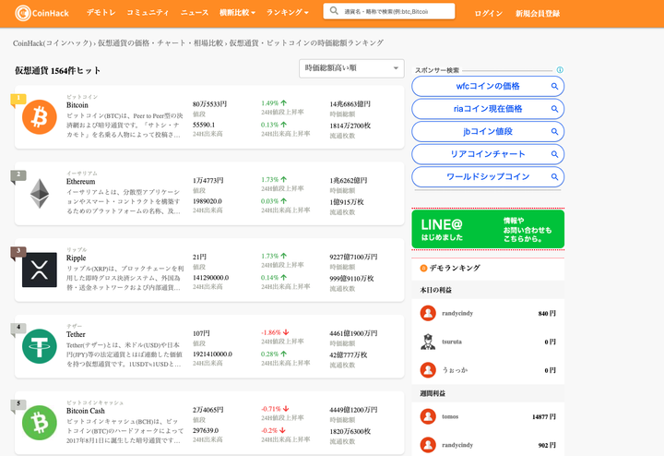Search sponsor link riaコイン現在価格
Viewport: 664px width, 456px height.
tap(488, 109)
